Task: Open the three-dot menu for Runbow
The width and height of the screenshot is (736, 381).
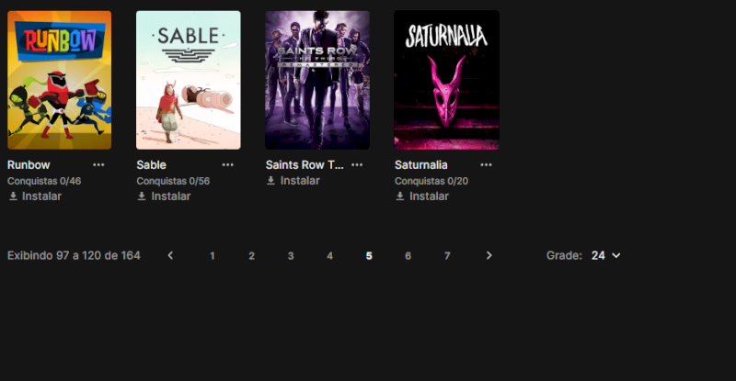Action: (x=98, y=165)
